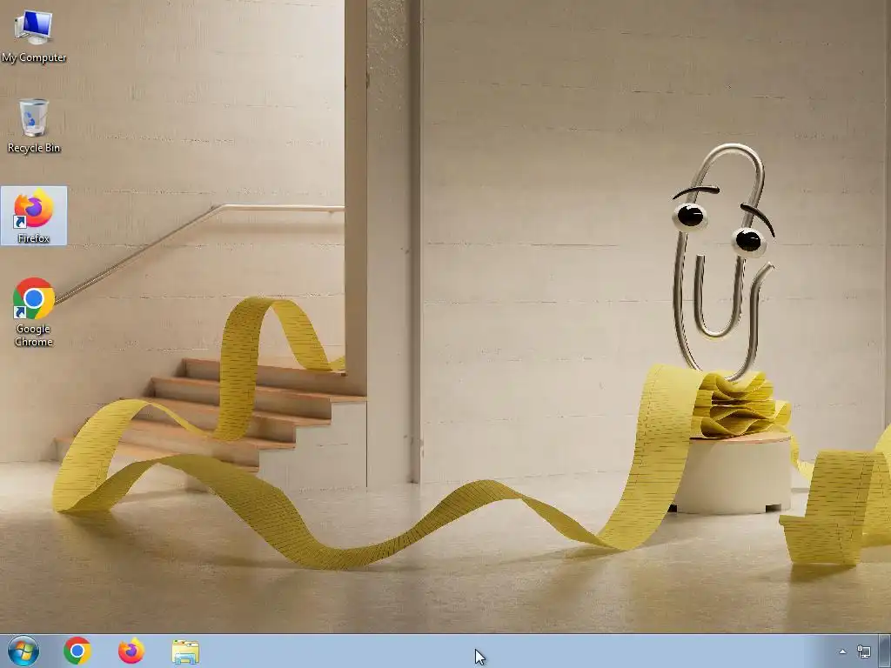Select the Recycle Bin desktop icon
This screenshot has height=668, width=891.
click(34, 125)
